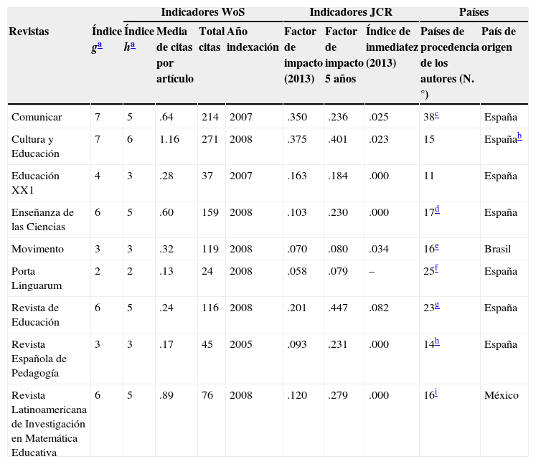
Task: Click the Indicadores WoS column group header
Action: (x=203, y=12)
